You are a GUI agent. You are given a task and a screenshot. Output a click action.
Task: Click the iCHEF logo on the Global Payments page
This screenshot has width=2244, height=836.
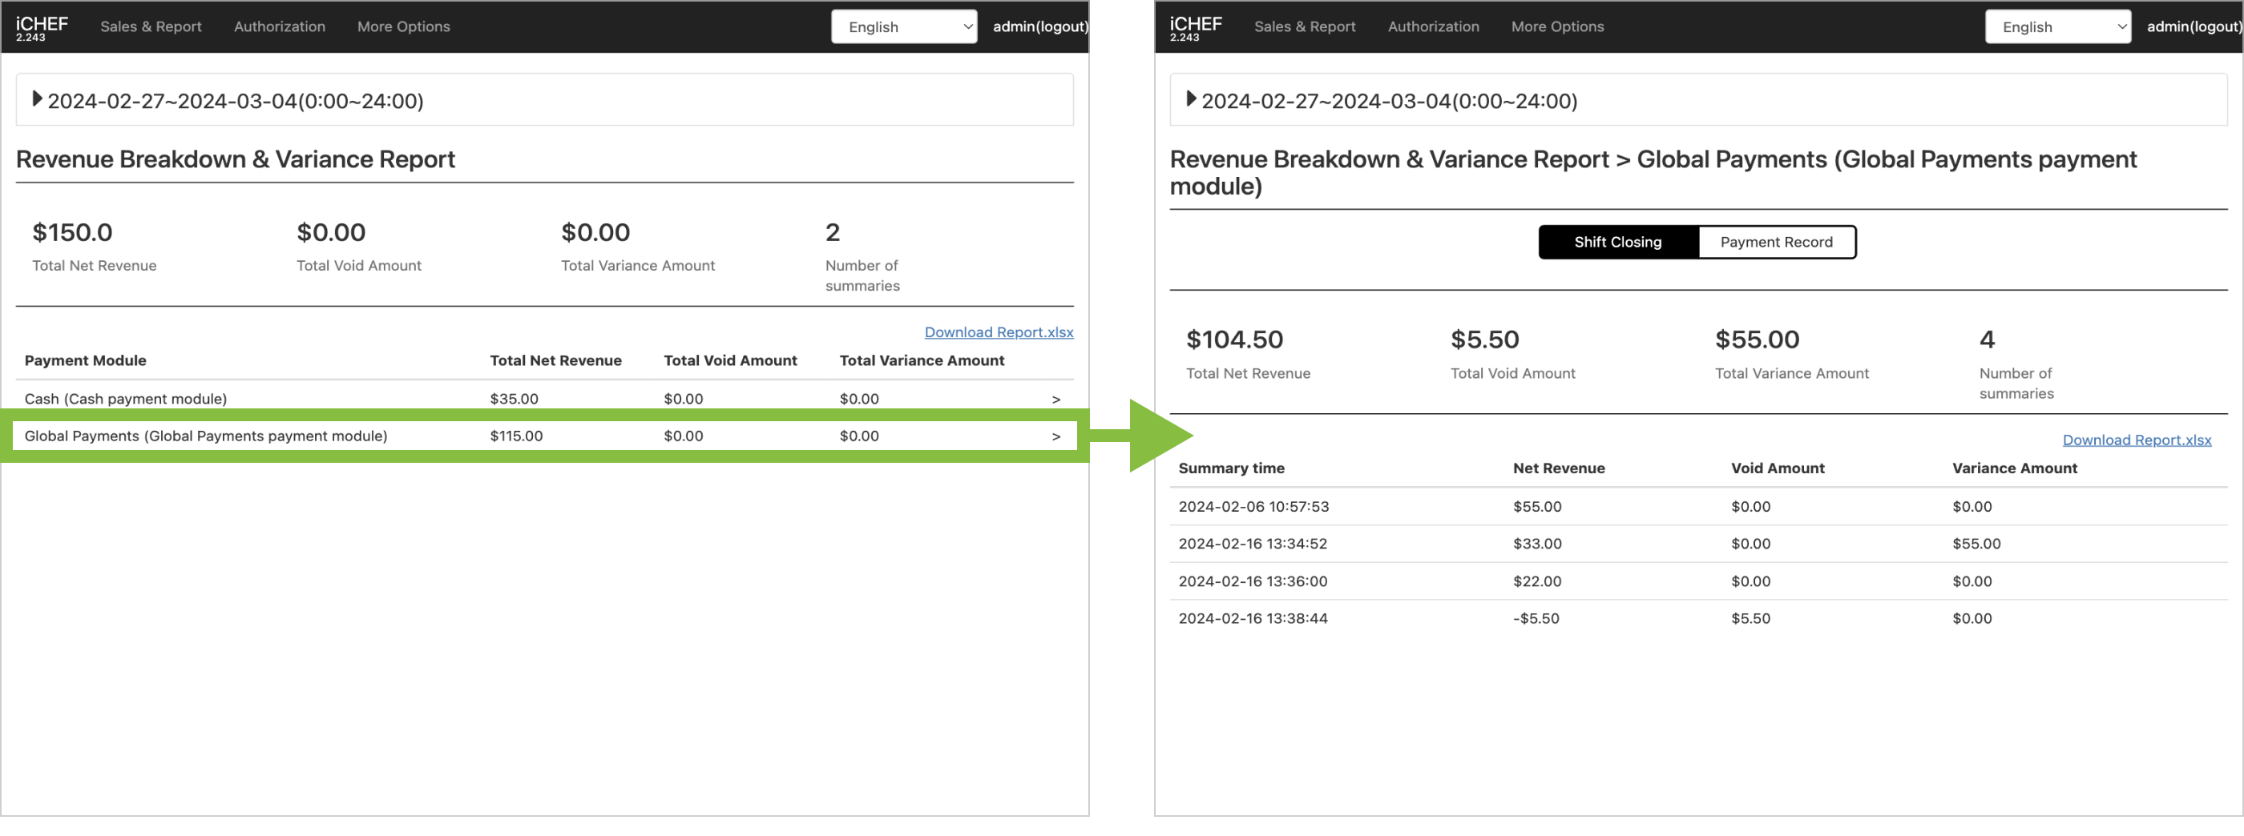[x=1195, y=26]
